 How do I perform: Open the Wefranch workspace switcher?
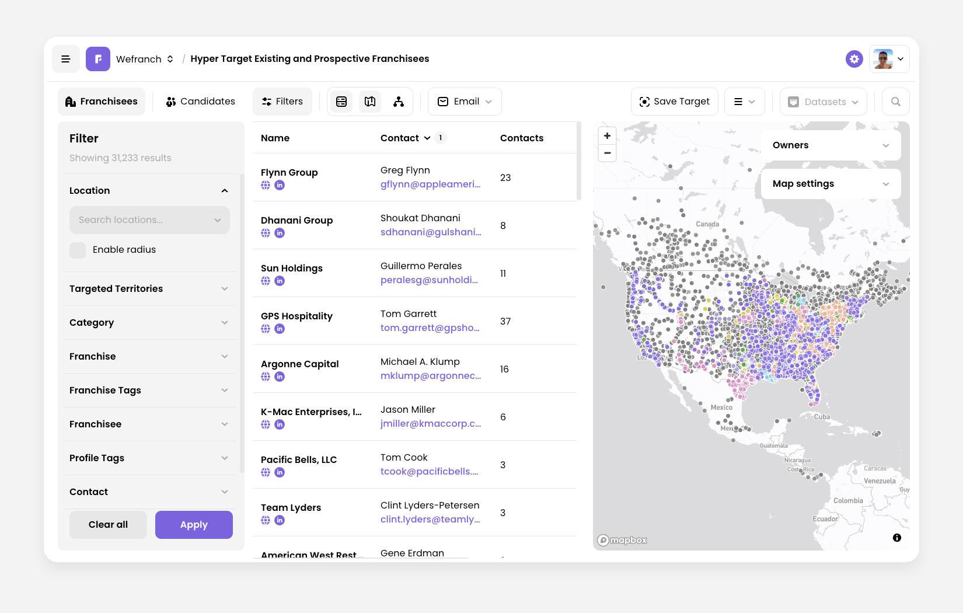[x=145, y=59]
